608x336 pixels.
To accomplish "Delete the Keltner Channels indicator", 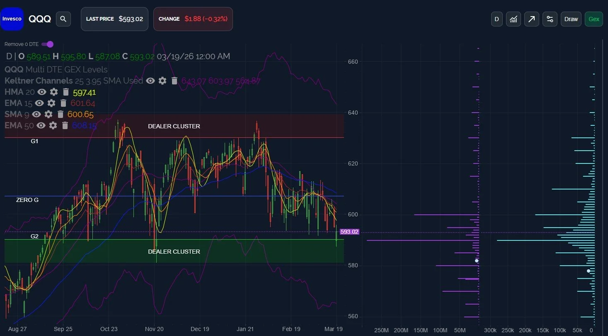I will coord(174,81).
